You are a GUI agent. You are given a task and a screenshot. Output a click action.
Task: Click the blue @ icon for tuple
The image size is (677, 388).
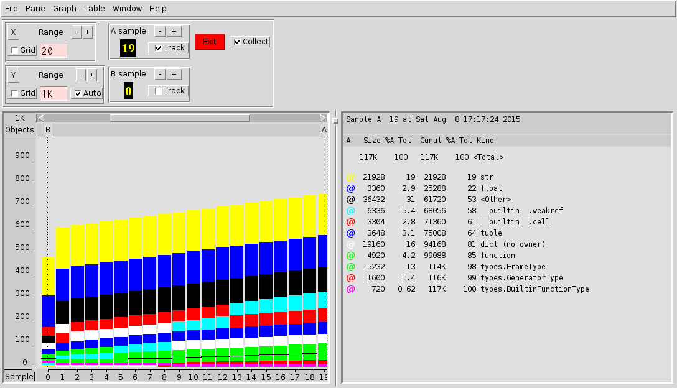click(350, 233)
